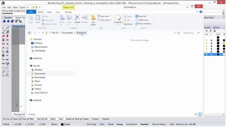Switch to the Share ribbon tab
226x127 pixels.
point(49,12)
